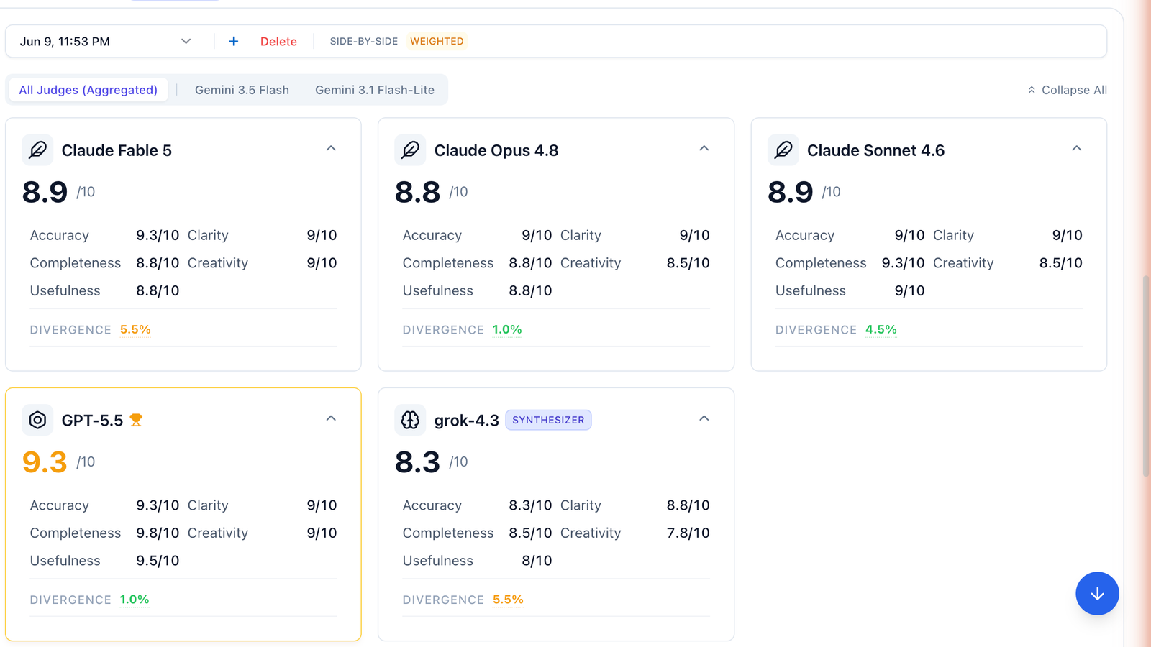Click the 1.0% divergence on Claude Opus 4.8

(x=507, y=329)
